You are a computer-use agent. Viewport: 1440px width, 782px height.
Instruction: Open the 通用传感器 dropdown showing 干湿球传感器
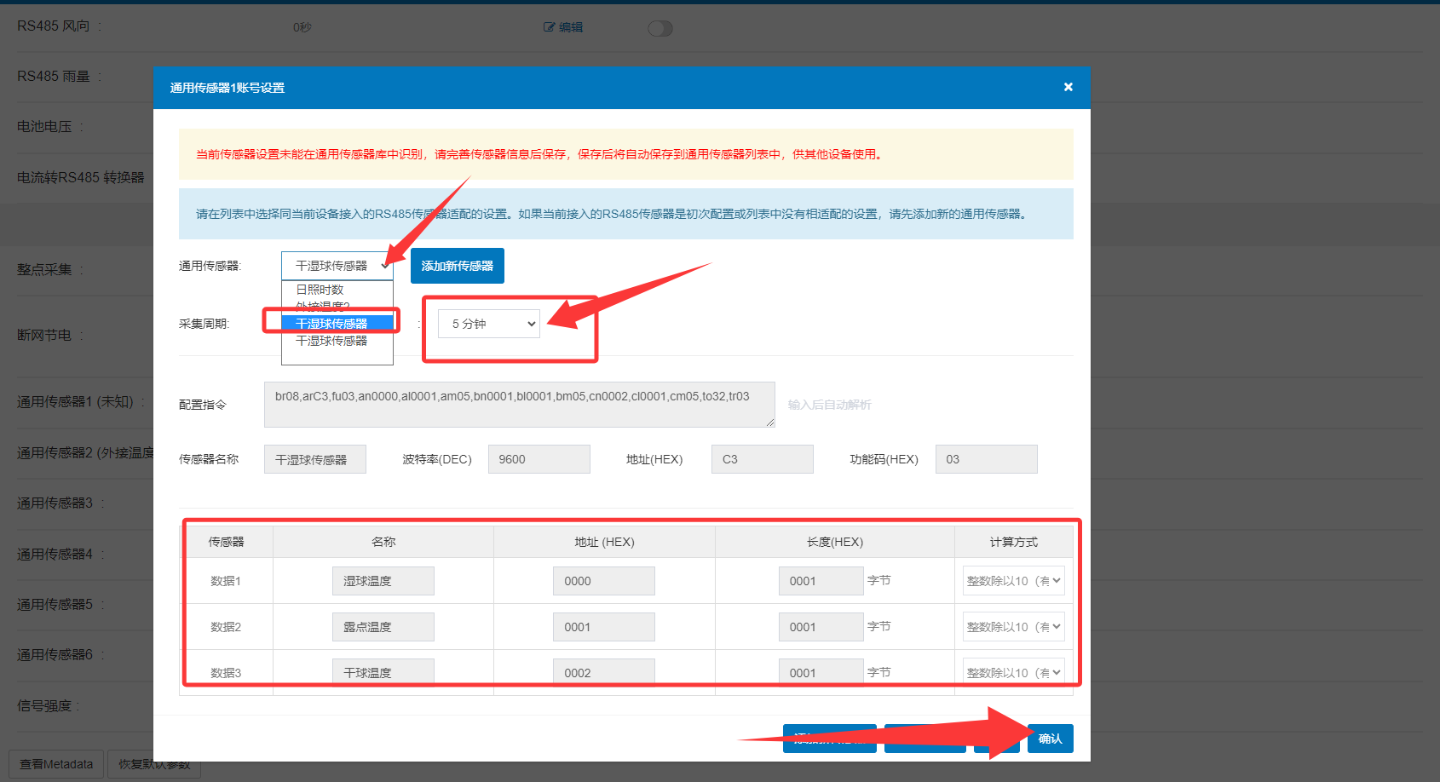(337, 266)
